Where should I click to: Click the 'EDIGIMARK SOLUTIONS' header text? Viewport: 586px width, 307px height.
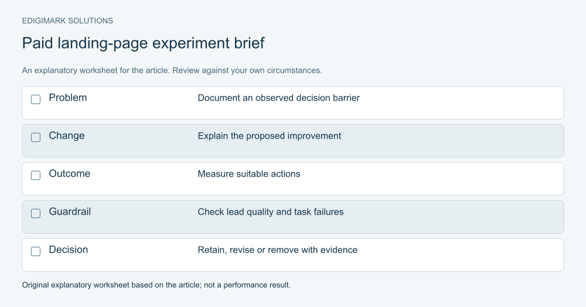pos(67,21)
